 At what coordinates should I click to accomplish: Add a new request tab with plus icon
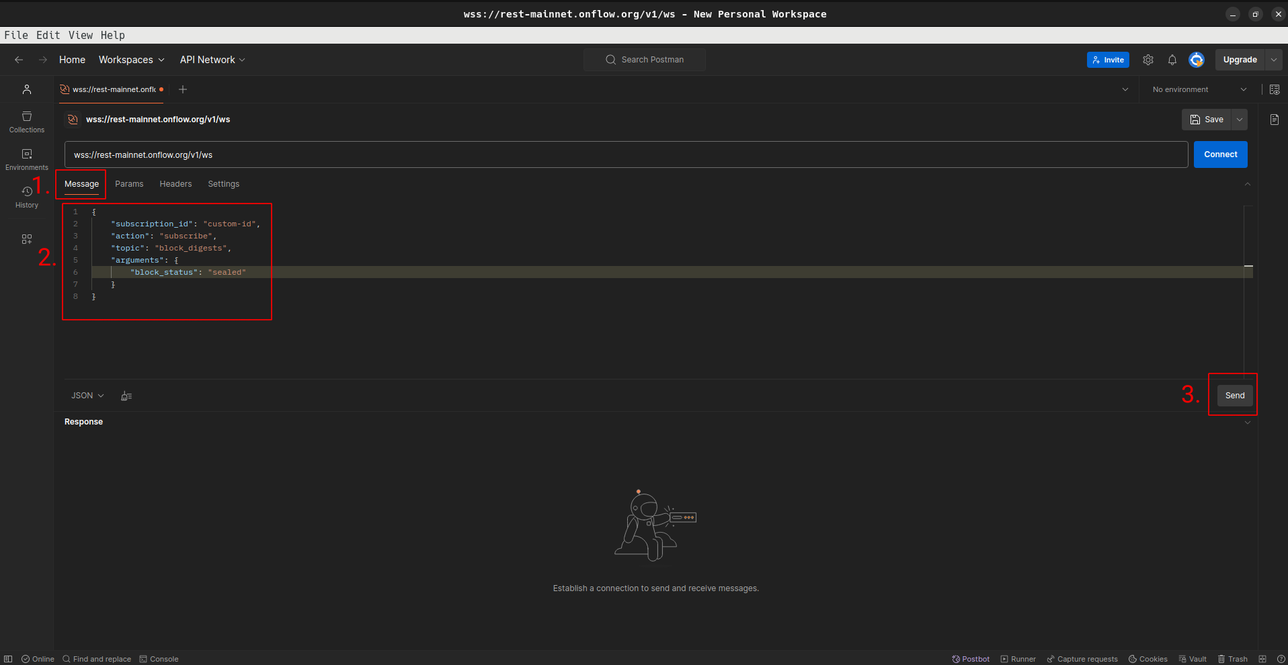[x=183, y=89]
